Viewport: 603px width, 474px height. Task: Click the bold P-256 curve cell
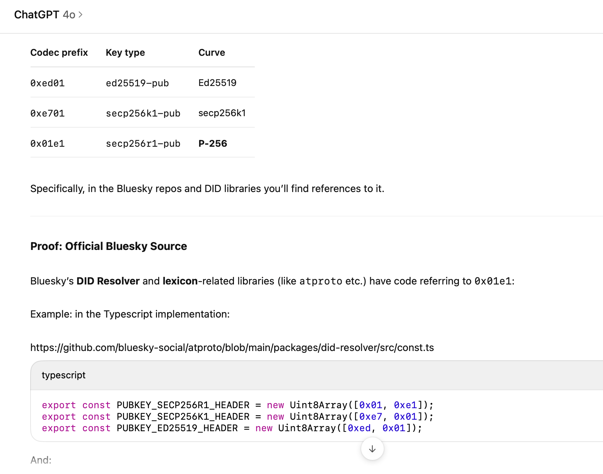212,143
